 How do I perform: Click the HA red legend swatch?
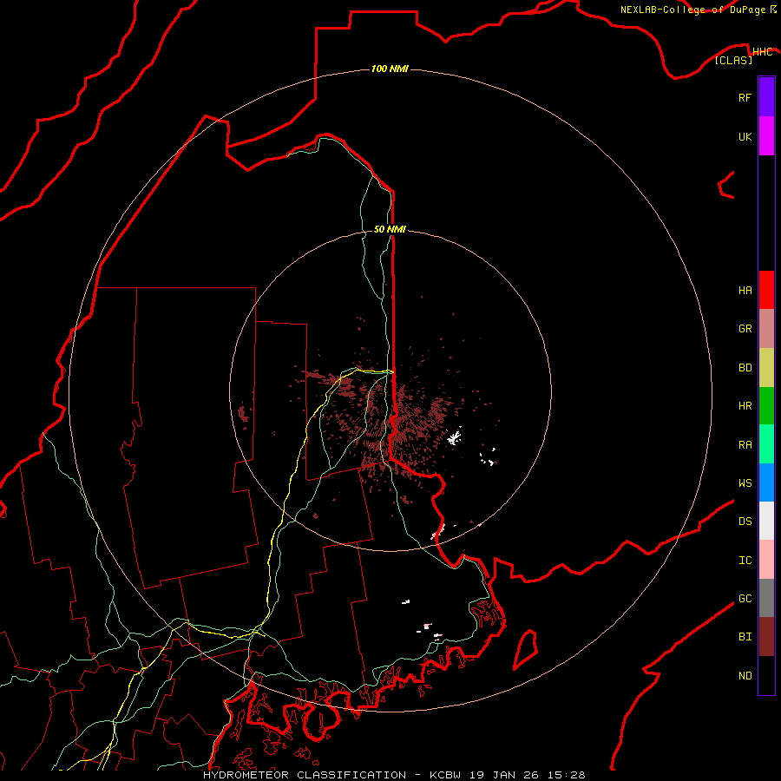(766, 290)
